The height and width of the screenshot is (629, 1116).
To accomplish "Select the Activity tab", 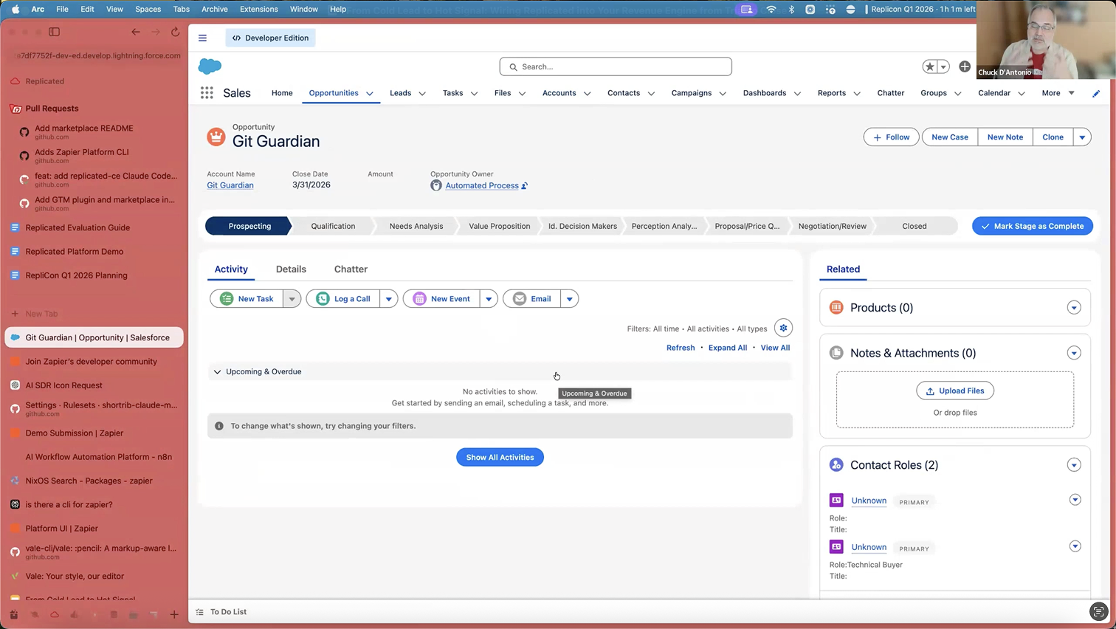I will coord(231,269).
